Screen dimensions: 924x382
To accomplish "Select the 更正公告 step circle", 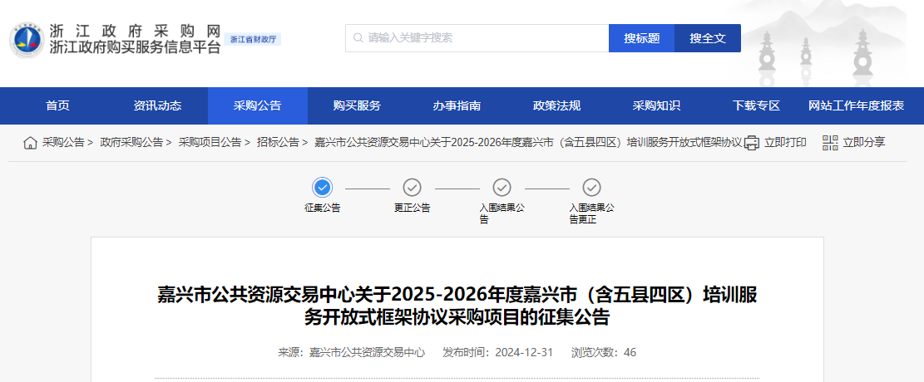I will pos(412,188).
